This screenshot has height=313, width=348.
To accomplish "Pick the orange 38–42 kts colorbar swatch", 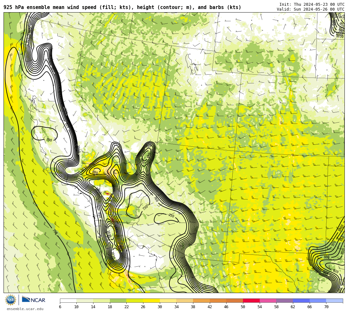I will (201, 300).
